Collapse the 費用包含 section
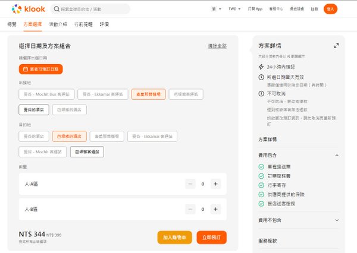The width and height of the screenshot is (357, 253). pos(337,155)
